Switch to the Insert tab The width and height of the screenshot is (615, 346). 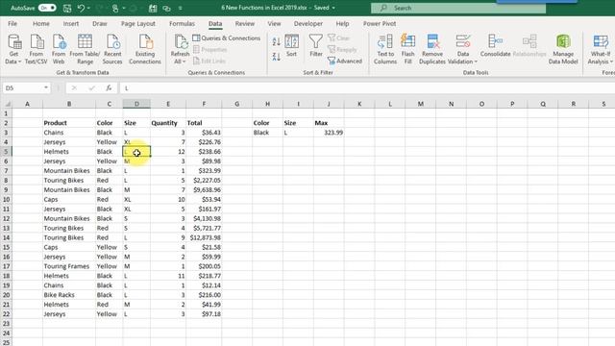point(71,23)
